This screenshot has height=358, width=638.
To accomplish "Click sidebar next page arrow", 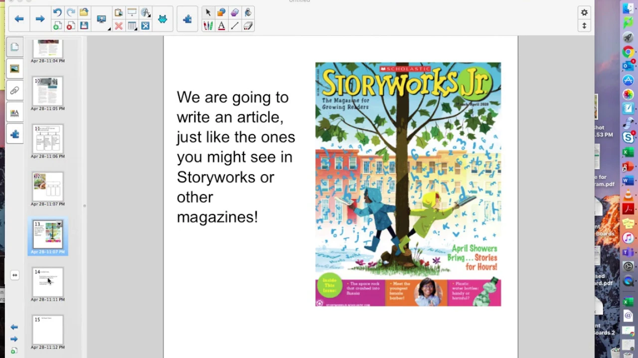I will click(14, 339).
